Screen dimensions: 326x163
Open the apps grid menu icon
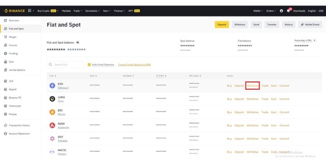(29, 11)
